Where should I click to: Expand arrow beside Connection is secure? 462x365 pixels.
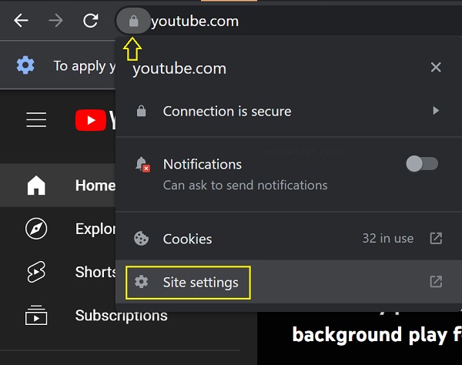pos(436,111)
